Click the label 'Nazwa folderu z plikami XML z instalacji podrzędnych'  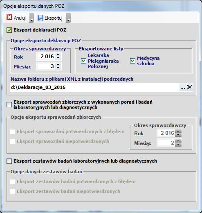point(72,79)
